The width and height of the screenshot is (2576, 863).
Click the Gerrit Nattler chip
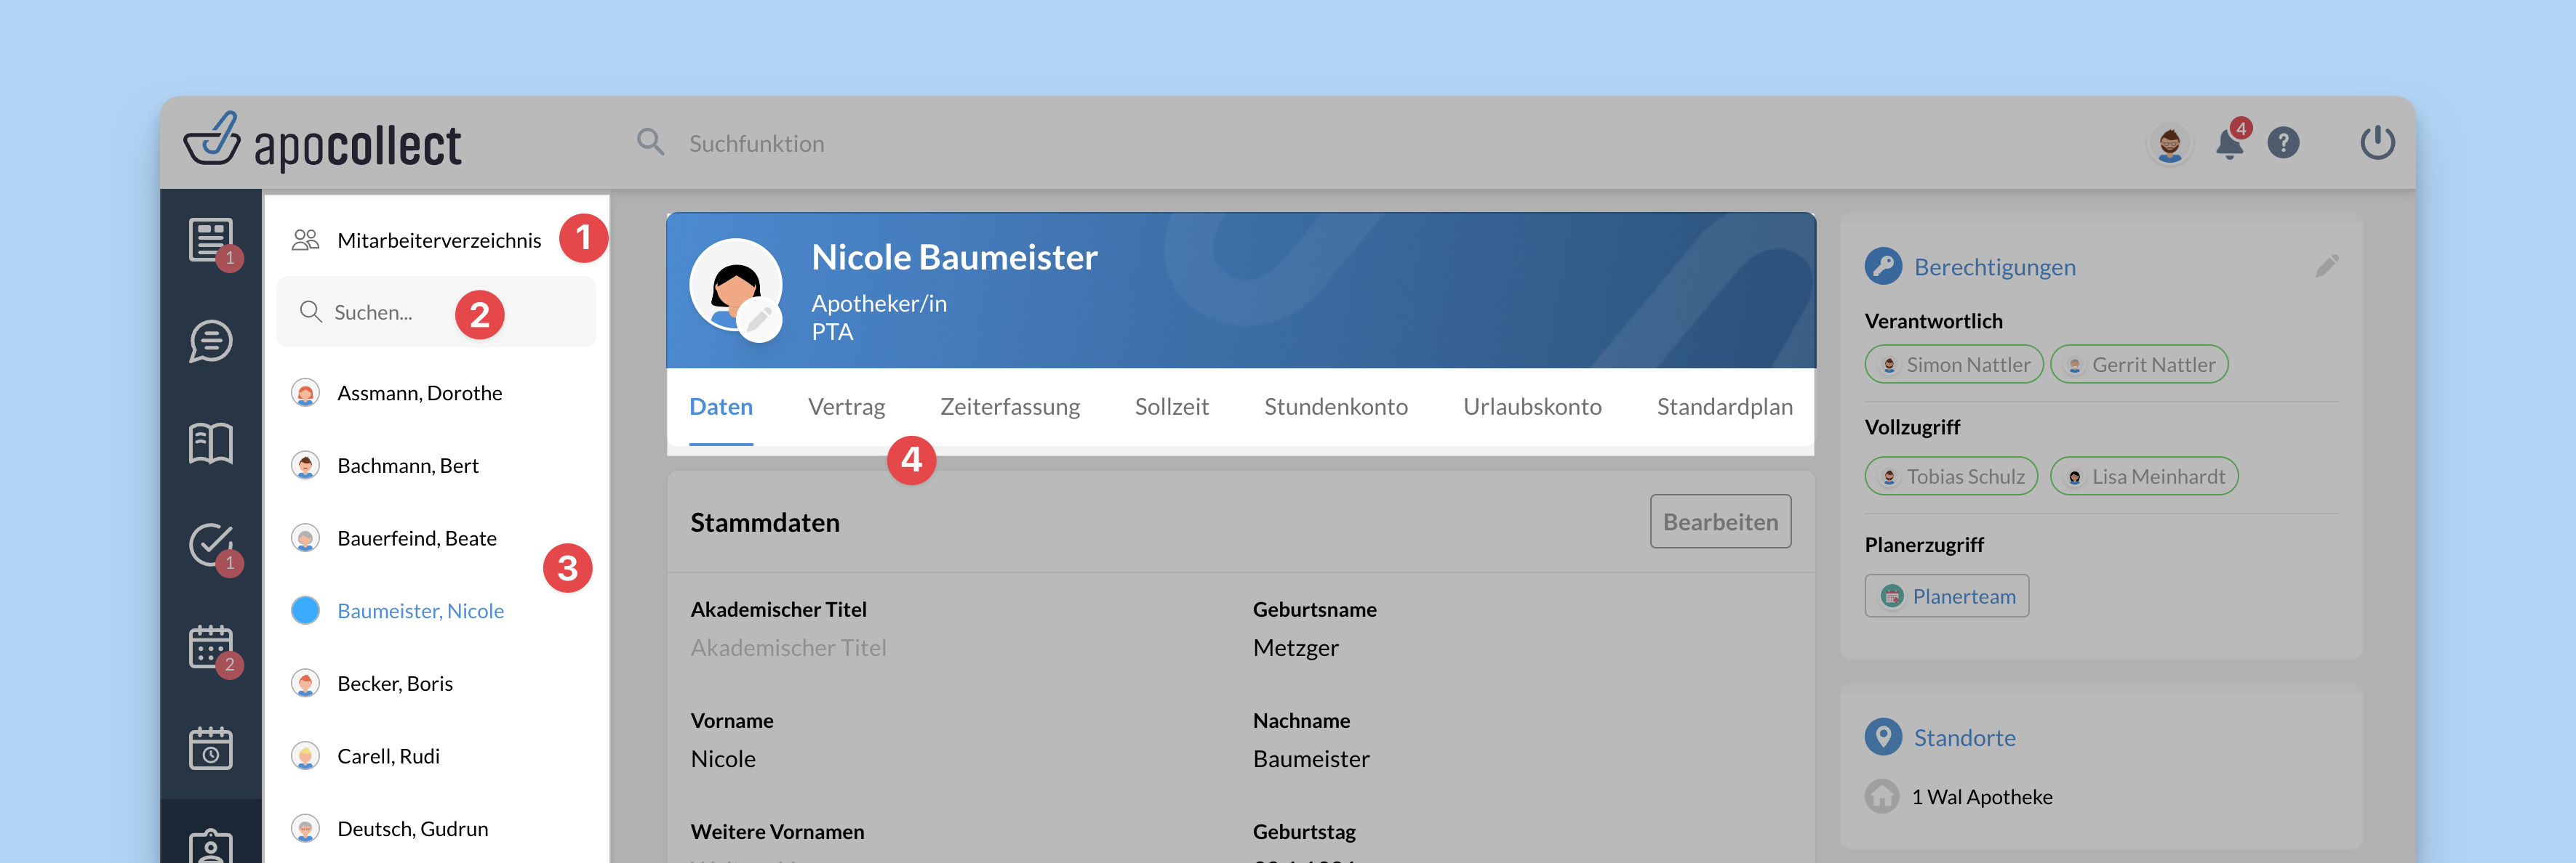pyautogui.click(x=2139, y=365)
